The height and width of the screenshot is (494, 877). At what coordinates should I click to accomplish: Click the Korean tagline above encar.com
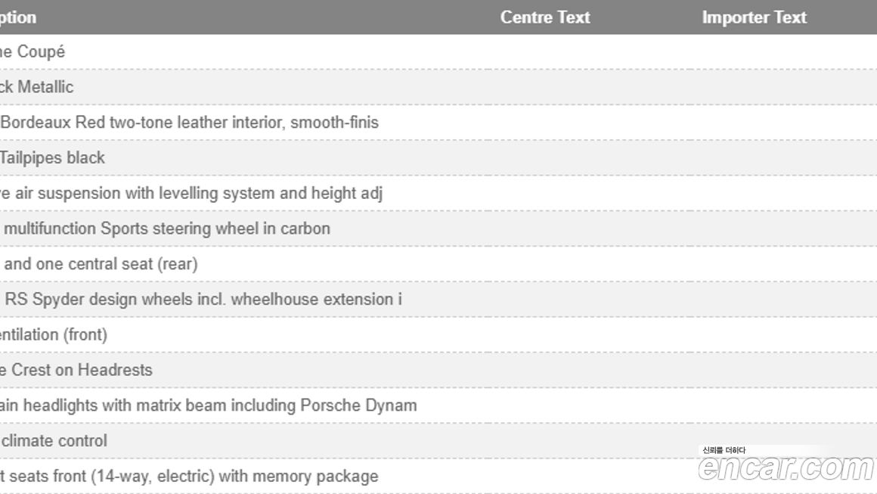[724, 450]
